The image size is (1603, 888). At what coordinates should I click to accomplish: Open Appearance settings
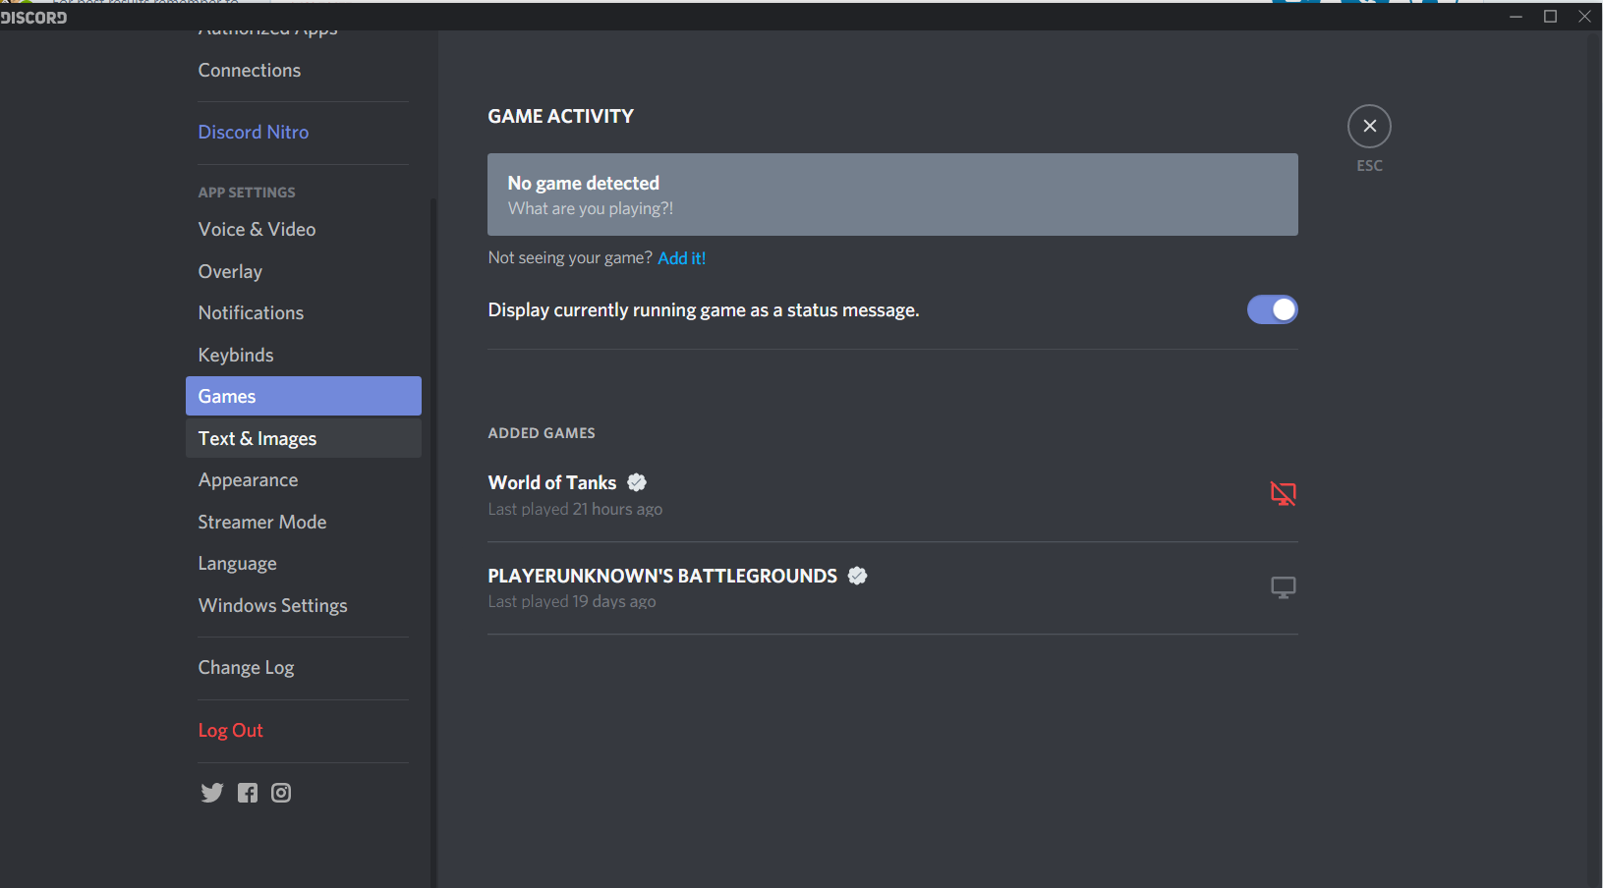[303, 480]
